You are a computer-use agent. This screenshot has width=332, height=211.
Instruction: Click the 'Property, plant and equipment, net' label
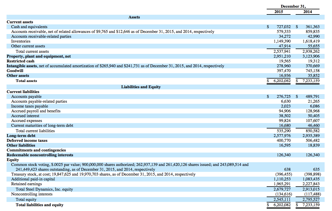39,56
